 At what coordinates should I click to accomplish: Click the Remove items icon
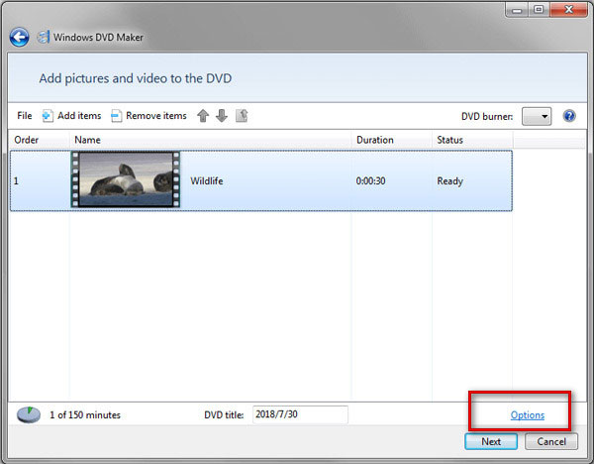116,116
